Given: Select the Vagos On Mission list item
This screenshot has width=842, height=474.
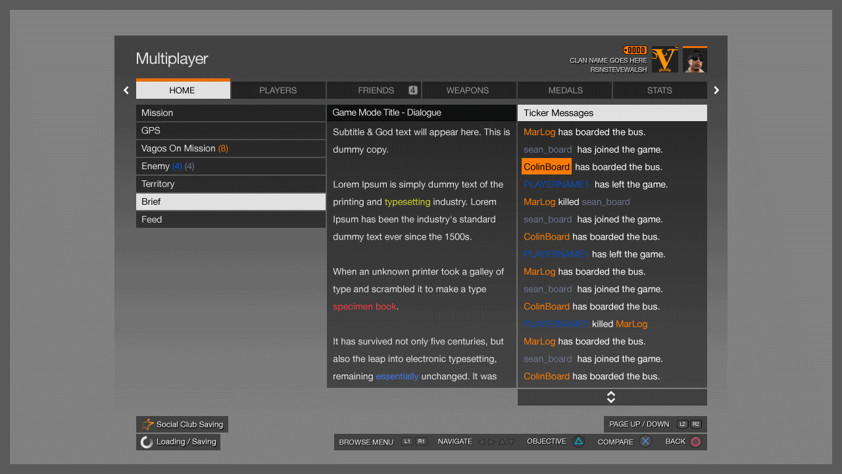Looking at the screenshot, I should [x=230, y=149].
